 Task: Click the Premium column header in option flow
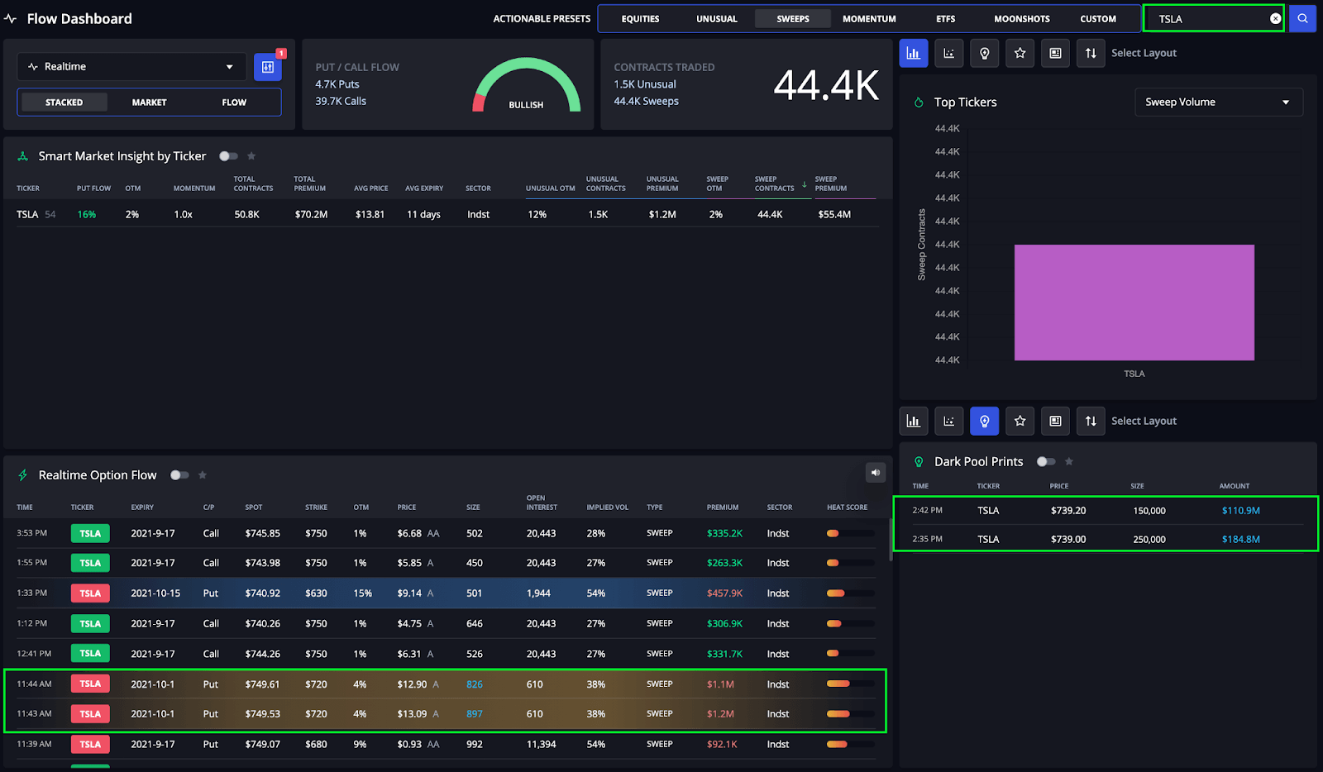tap(723, 508)
